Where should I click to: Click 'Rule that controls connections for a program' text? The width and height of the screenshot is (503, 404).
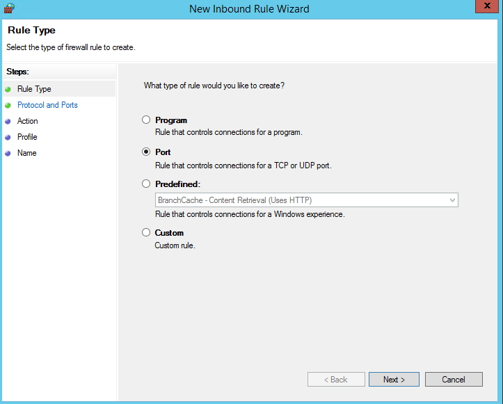tap(229, 132)
